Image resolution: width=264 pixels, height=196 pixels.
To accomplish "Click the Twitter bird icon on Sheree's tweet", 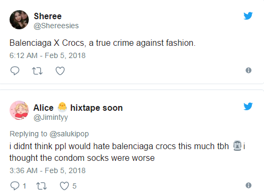I will click(248, 16).
